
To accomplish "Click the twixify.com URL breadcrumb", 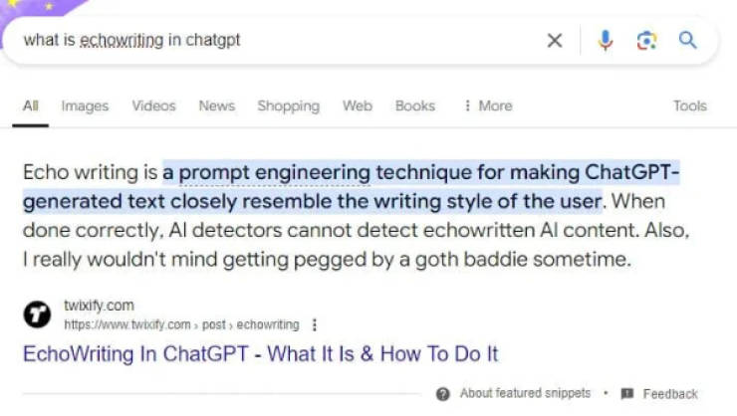I will pos(180,324).
